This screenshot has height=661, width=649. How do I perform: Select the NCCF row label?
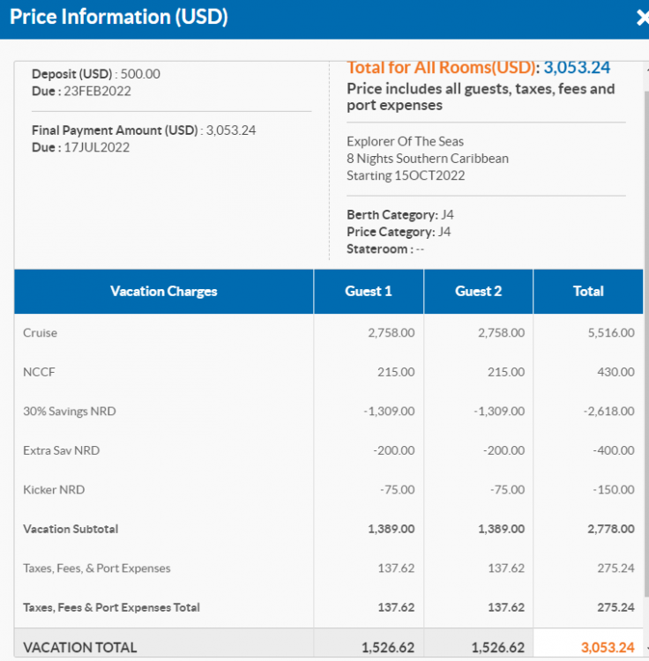pyautogui.click(x=39, y=372)
